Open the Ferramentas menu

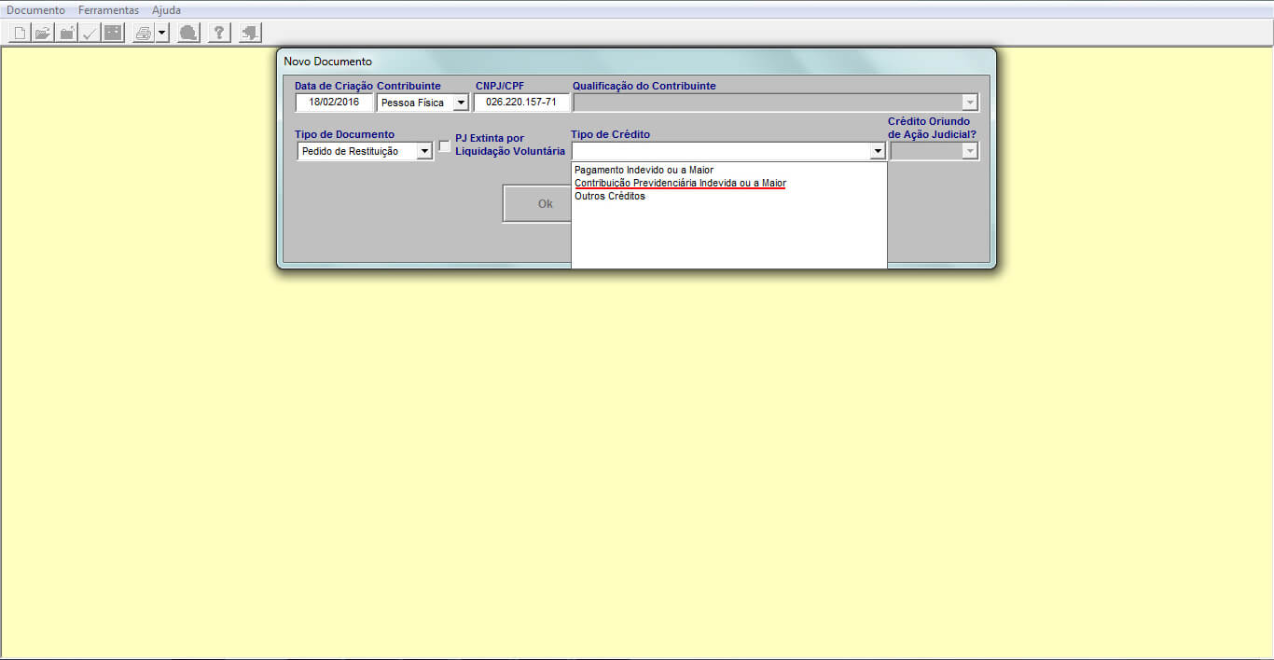click(109, 10)
